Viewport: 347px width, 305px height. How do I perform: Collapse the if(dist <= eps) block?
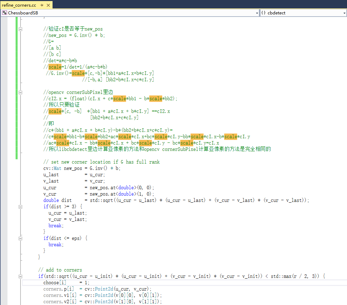(20, 239)
